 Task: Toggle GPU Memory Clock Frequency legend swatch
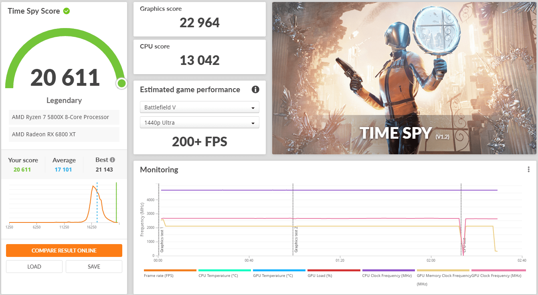tap(443, 271)
